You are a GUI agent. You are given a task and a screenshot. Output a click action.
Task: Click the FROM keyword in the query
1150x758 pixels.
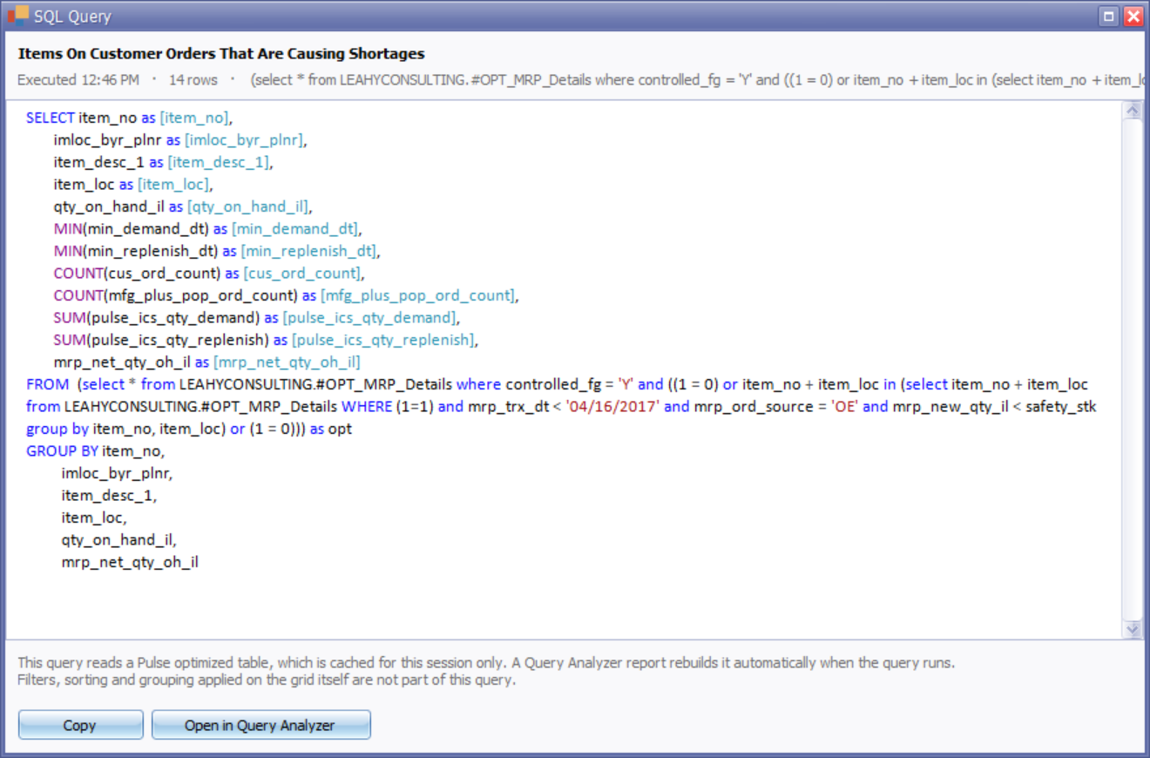46,384
